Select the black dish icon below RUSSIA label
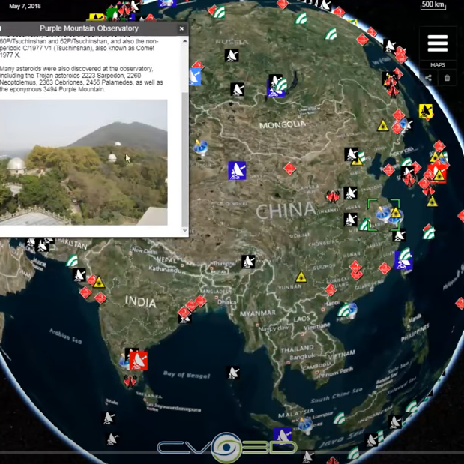Viewport: 464px width, 464px height. (232, 55)
